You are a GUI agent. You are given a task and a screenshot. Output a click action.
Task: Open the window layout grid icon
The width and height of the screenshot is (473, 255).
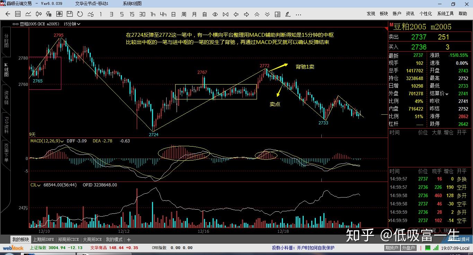point(277,14)
